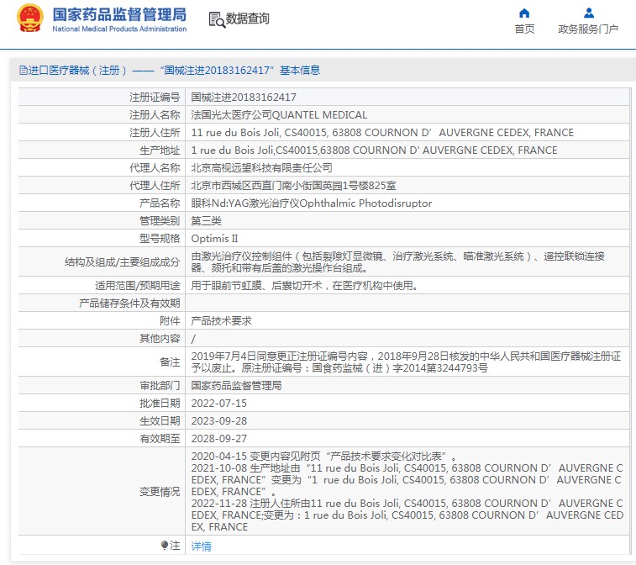Click the lightbulb icon beside 注
Viewport: 636px width, 565px height.
point(165,545)
